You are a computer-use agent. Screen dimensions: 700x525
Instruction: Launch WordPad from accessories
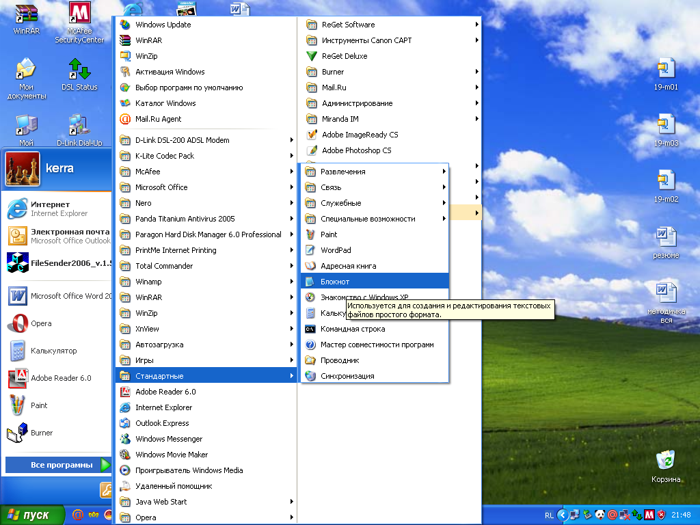tap(375, 250)
